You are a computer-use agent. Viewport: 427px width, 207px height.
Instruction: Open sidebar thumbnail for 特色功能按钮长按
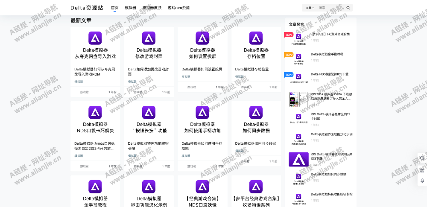(x=298, y=198)
